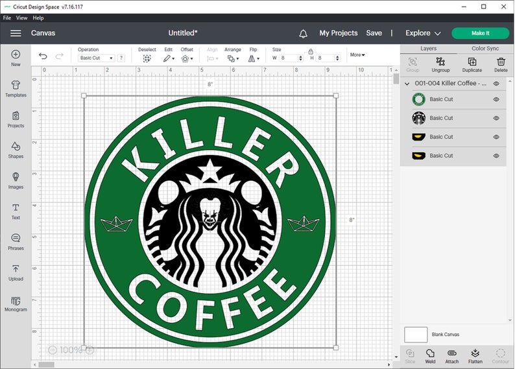Click the Untitled* project title

[183, 33]
